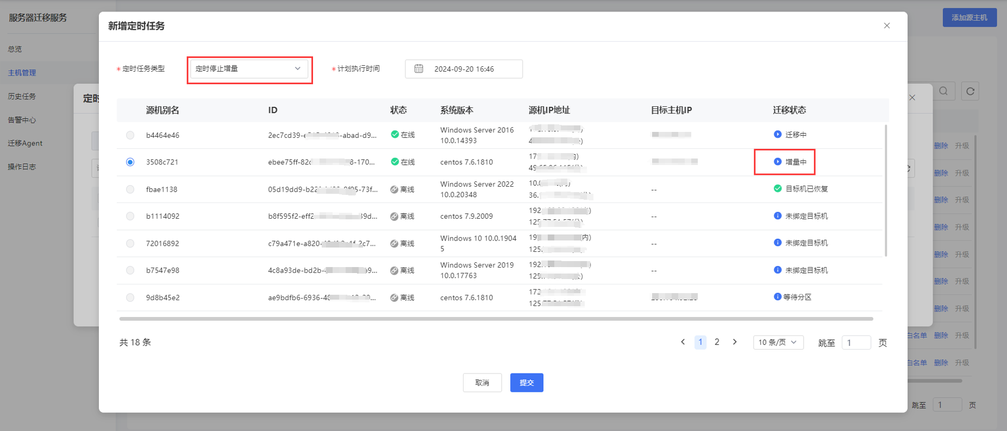Open 迁移Agent in the sidebar
Viewport: 1007px width, 431px height.
click(x=25, y=143)
